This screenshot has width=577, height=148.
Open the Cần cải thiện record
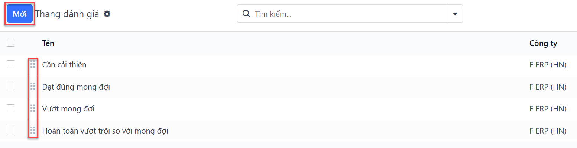tap(64, 65)
